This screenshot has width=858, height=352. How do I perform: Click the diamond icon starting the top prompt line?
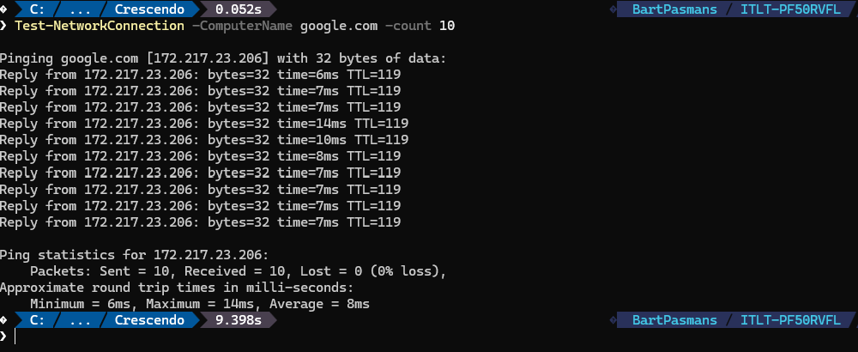pos(4,9)
